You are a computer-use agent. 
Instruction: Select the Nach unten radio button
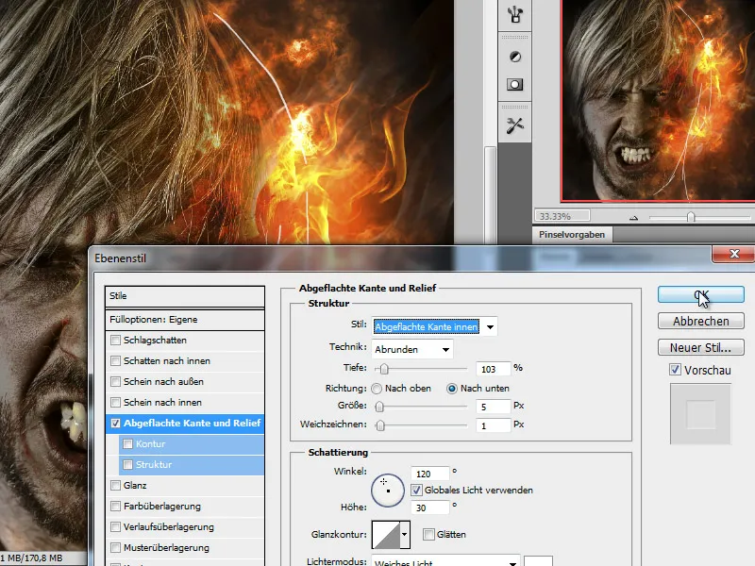pyautogui.click(x=452, y=389)
